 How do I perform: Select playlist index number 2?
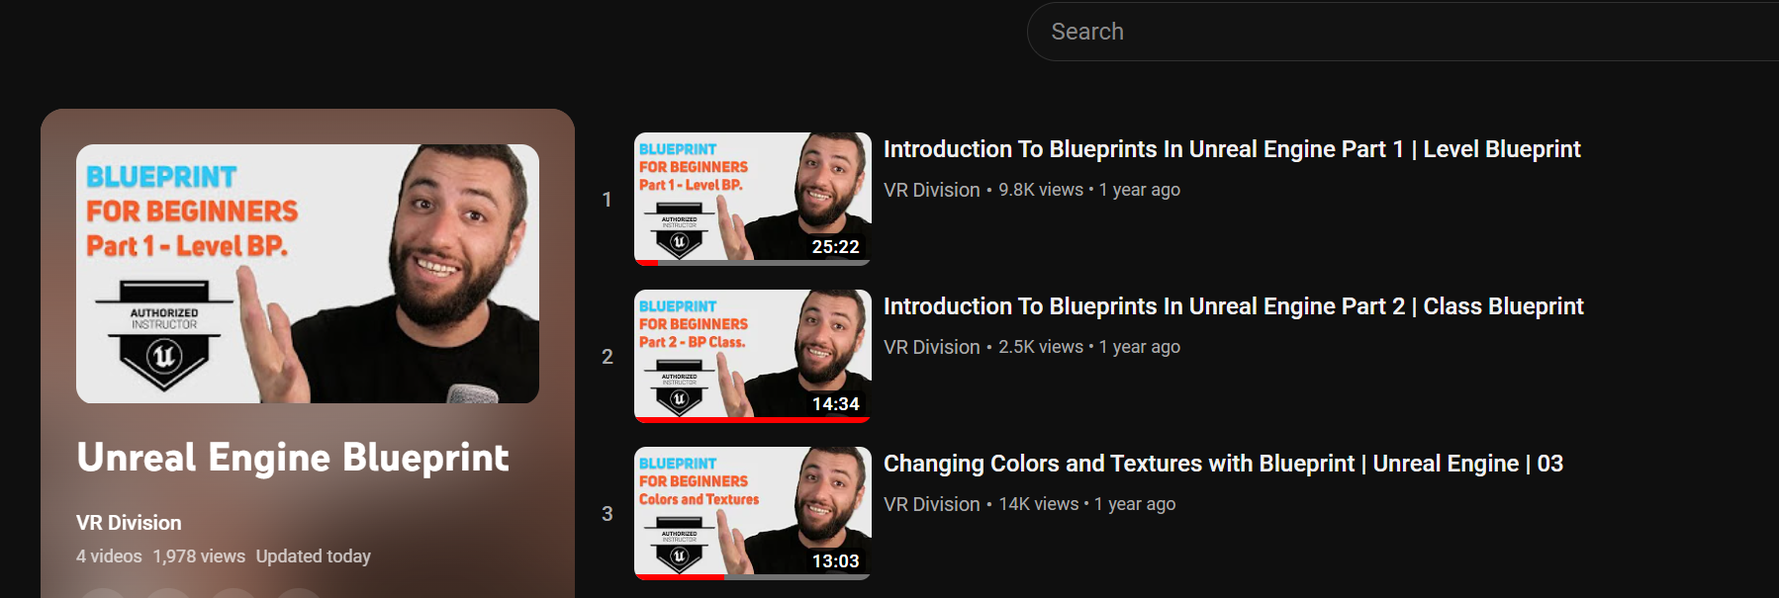click(608, 357)
